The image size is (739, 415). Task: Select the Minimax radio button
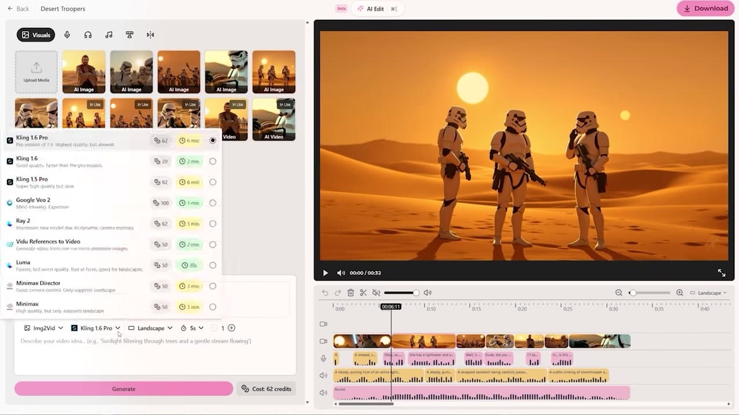[x=213, y=307]
